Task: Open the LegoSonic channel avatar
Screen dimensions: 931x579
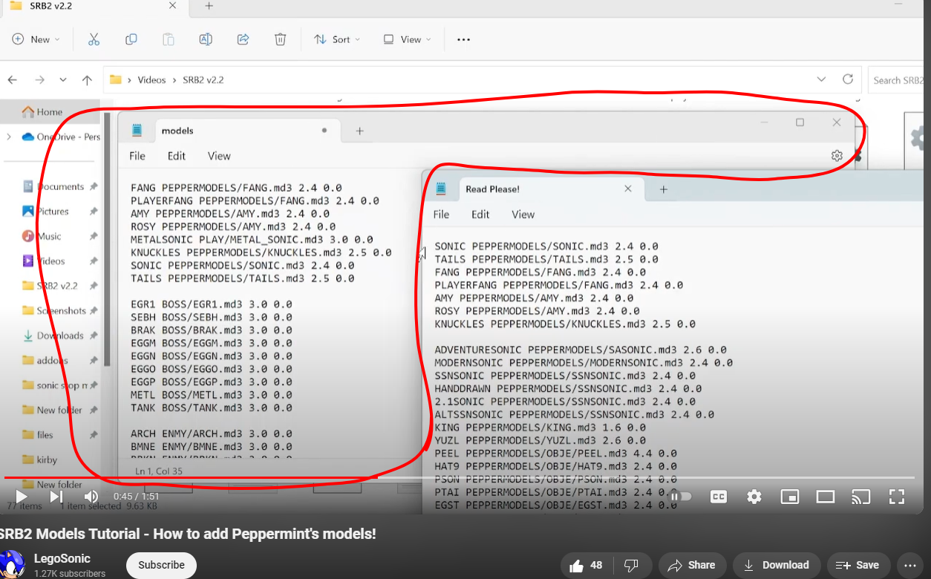Action: pyautogui.click(x=11, y=565)
